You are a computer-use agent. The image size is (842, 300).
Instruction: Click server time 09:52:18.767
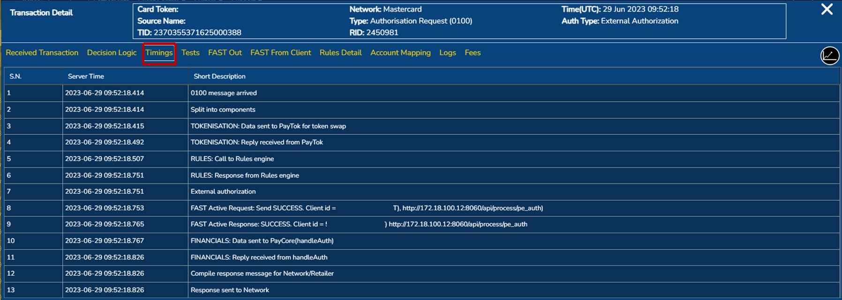pyautogui.click(x=105, y=241)
